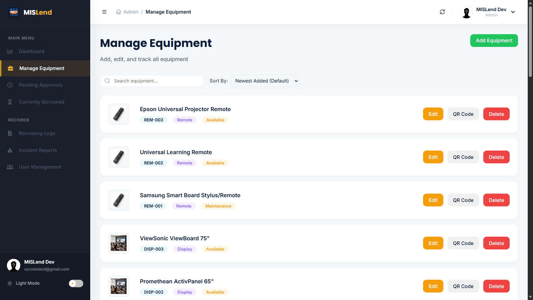This screenshot has width=533, height=300.
Task: Click the Add Equipment button
Action: [x=494, y=41]
